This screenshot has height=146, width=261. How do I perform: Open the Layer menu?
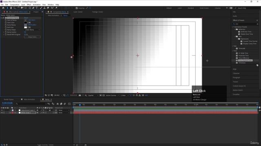(23, 4)
